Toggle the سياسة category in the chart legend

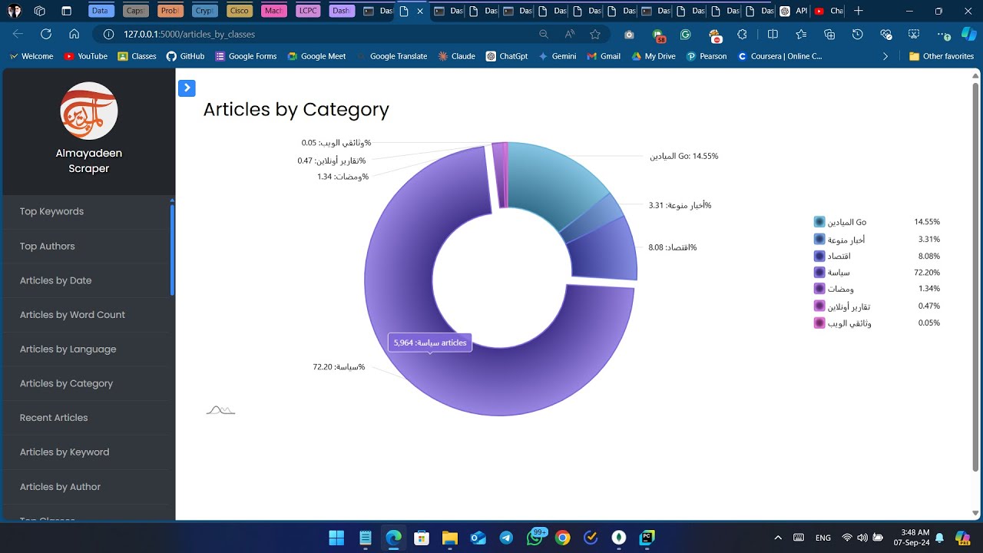[839, 272]
